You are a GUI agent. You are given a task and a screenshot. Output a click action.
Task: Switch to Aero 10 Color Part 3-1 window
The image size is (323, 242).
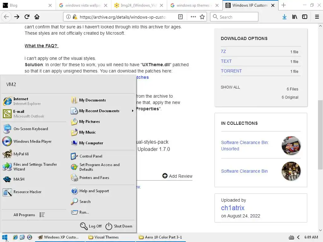point(161,237)
